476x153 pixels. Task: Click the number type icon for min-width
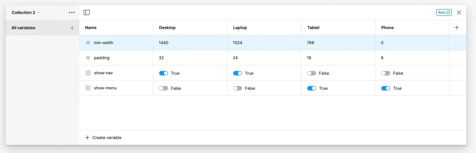pos(88,43)
